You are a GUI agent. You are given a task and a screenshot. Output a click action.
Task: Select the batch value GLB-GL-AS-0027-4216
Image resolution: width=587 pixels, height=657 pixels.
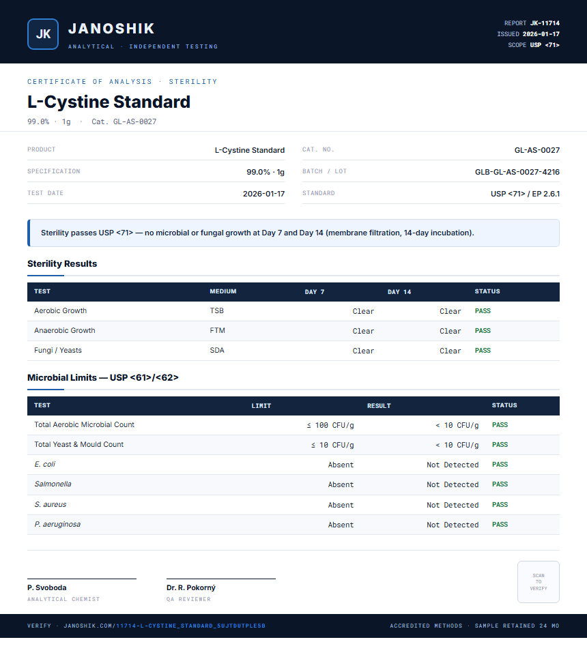[517, 172]
